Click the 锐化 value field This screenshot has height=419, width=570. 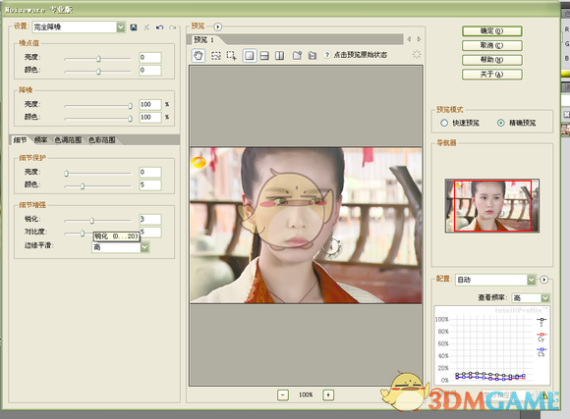150,219
